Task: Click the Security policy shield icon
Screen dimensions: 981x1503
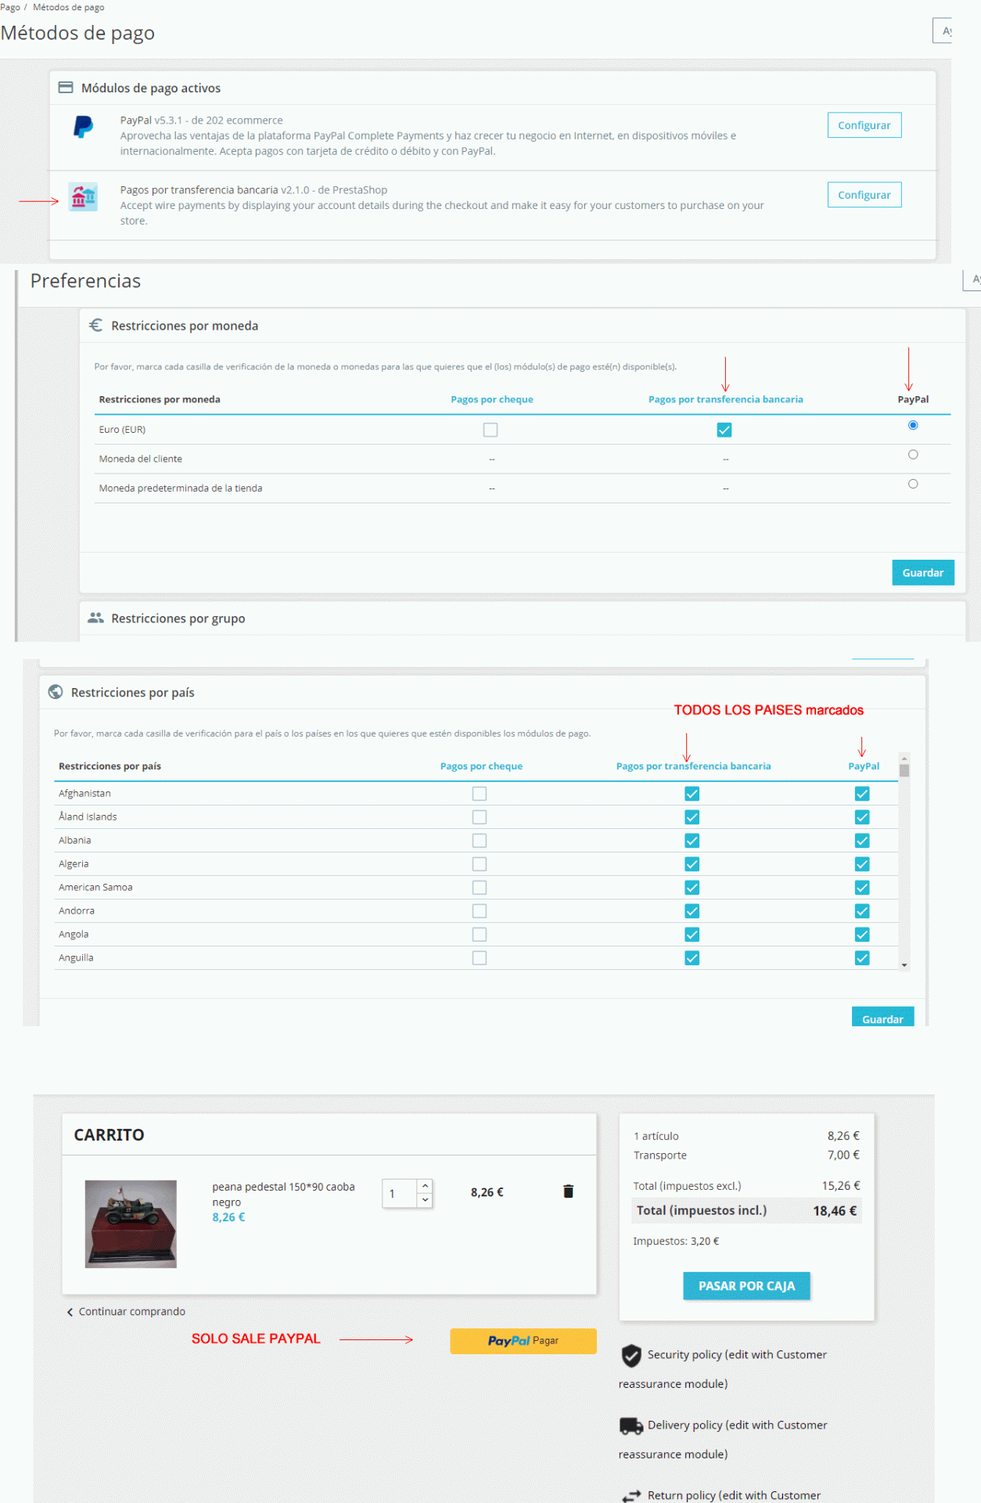Action: (x=631, y=1355)
